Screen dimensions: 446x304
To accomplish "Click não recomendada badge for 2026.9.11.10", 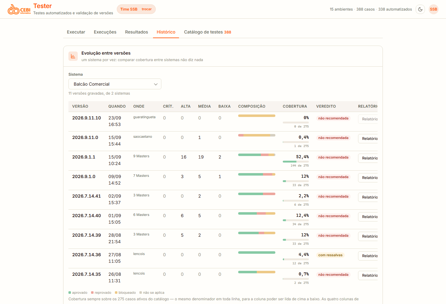I will (x=333, y=118).
